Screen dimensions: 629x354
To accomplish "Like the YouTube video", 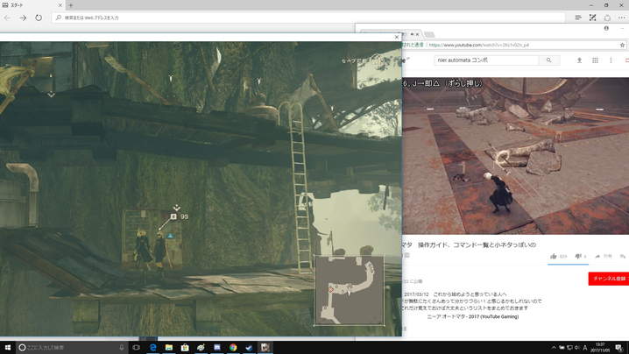I will pos(559,256).
